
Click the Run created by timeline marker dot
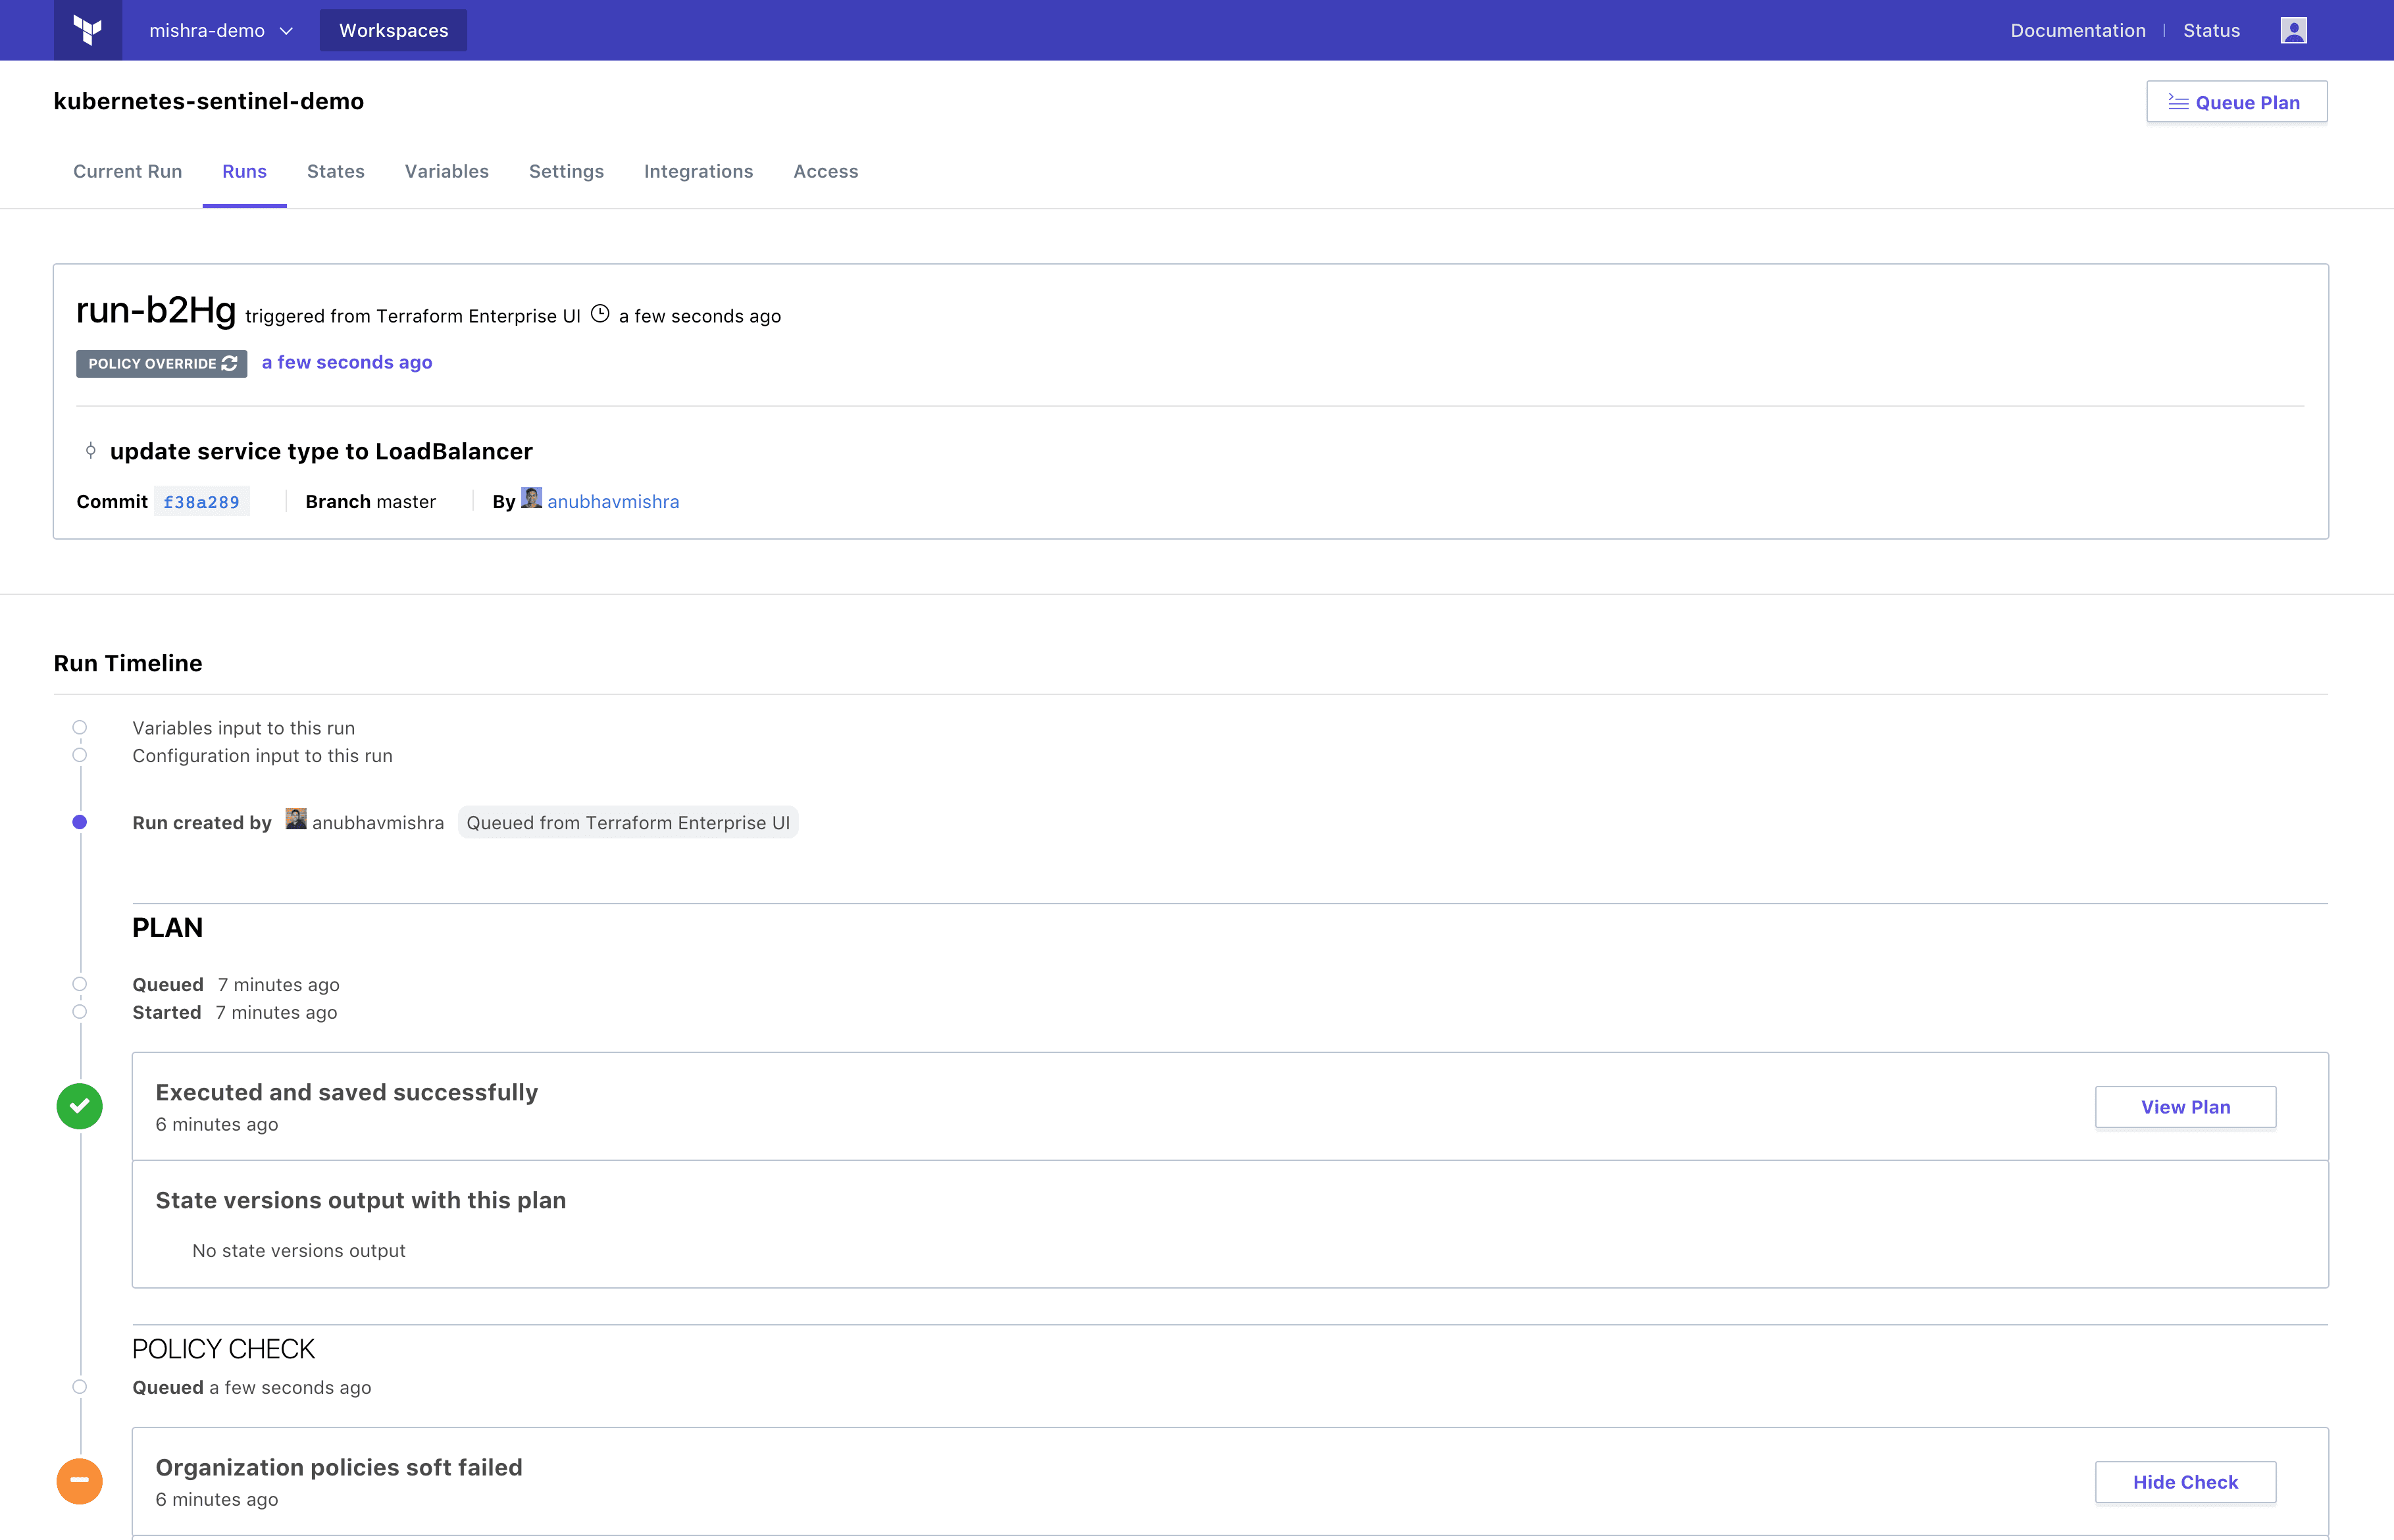(80, 822)
